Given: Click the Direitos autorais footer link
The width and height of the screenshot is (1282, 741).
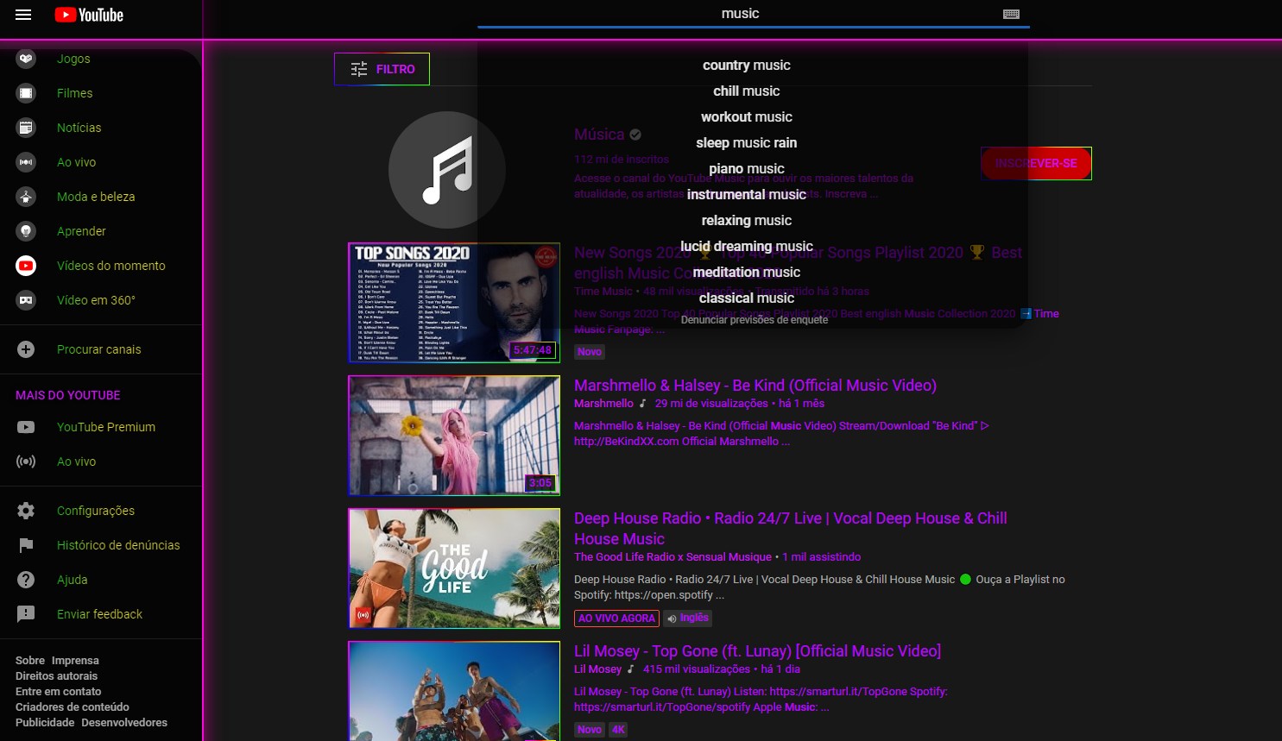Looking at the screenshot, I should (56, 676).
